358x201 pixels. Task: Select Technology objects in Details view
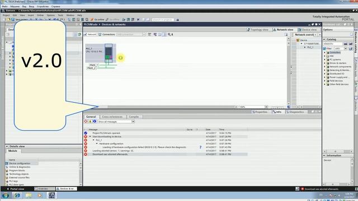click(x=18, y=174)
